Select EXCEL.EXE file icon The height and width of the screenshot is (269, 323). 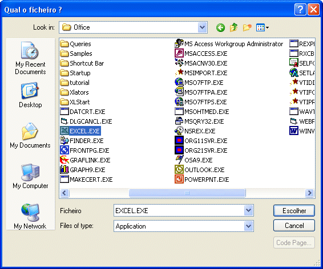64,131
